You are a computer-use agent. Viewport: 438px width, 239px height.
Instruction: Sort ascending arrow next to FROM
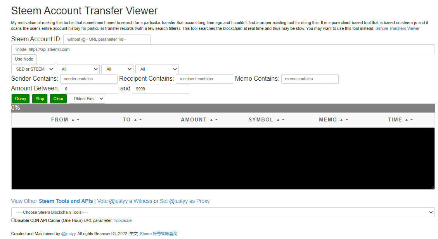click(x=73, y=120)
